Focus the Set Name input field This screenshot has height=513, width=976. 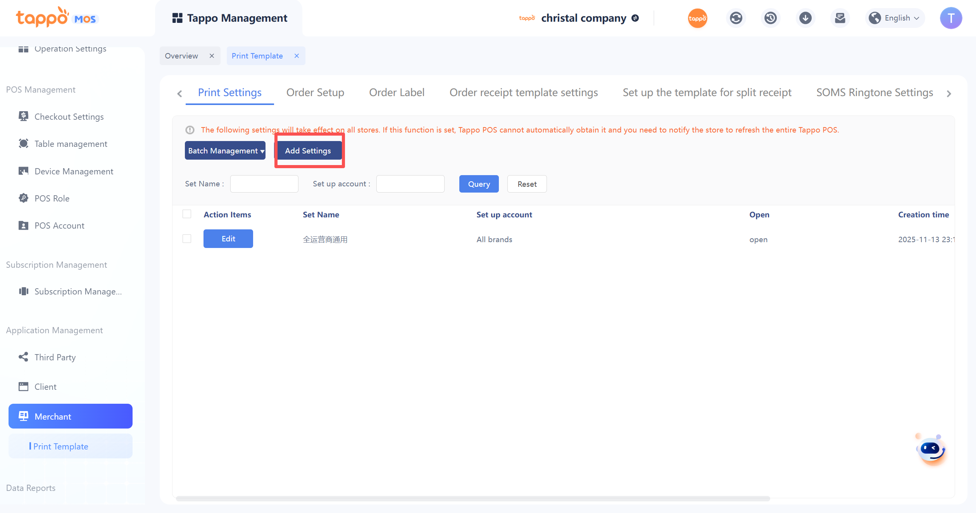(264, 184)
